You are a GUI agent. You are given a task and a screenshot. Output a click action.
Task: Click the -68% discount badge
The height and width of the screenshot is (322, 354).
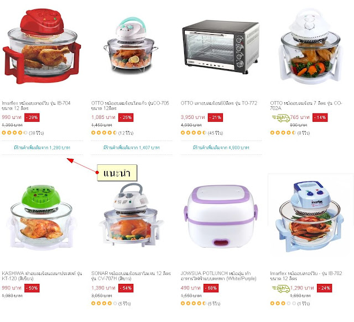(x=211, y=288)
